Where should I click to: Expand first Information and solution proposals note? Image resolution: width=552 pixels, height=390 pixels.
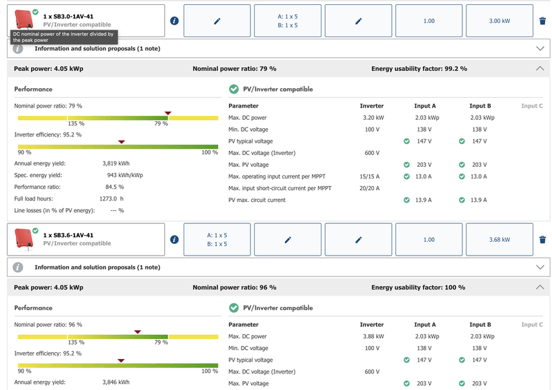[x=540, y=49]
